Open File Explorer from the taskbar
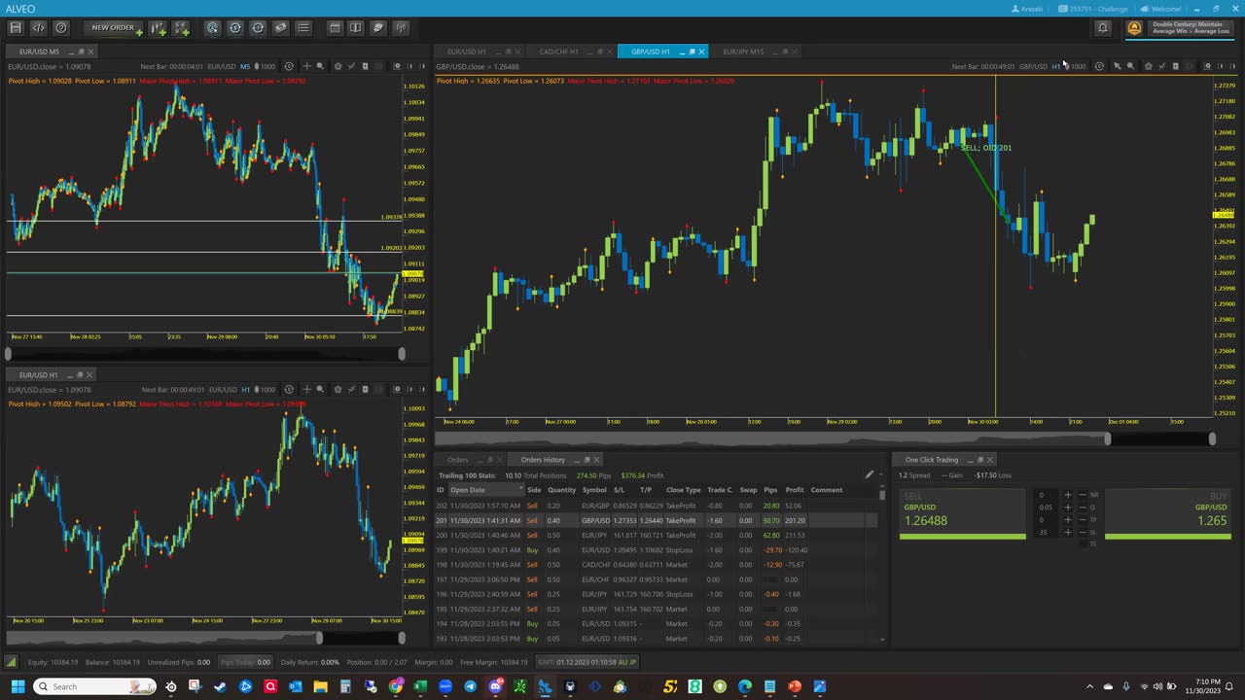 tap(320, 686)
